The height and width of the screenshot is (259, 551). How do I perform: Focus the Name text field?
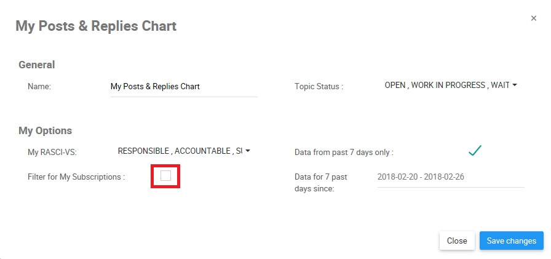tap(183, 87)
